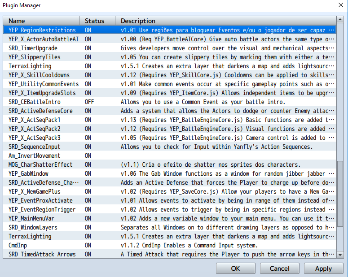Click the Apply button
The height and width of the screenshot is (277, 348).
[x=323, y=268]
